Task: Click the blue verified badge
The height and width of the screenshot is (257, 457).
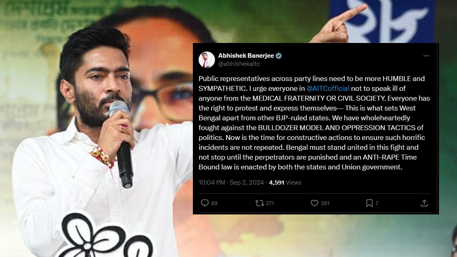Action: pos(278,56)
